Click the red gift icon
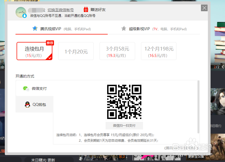 (86, 9)
